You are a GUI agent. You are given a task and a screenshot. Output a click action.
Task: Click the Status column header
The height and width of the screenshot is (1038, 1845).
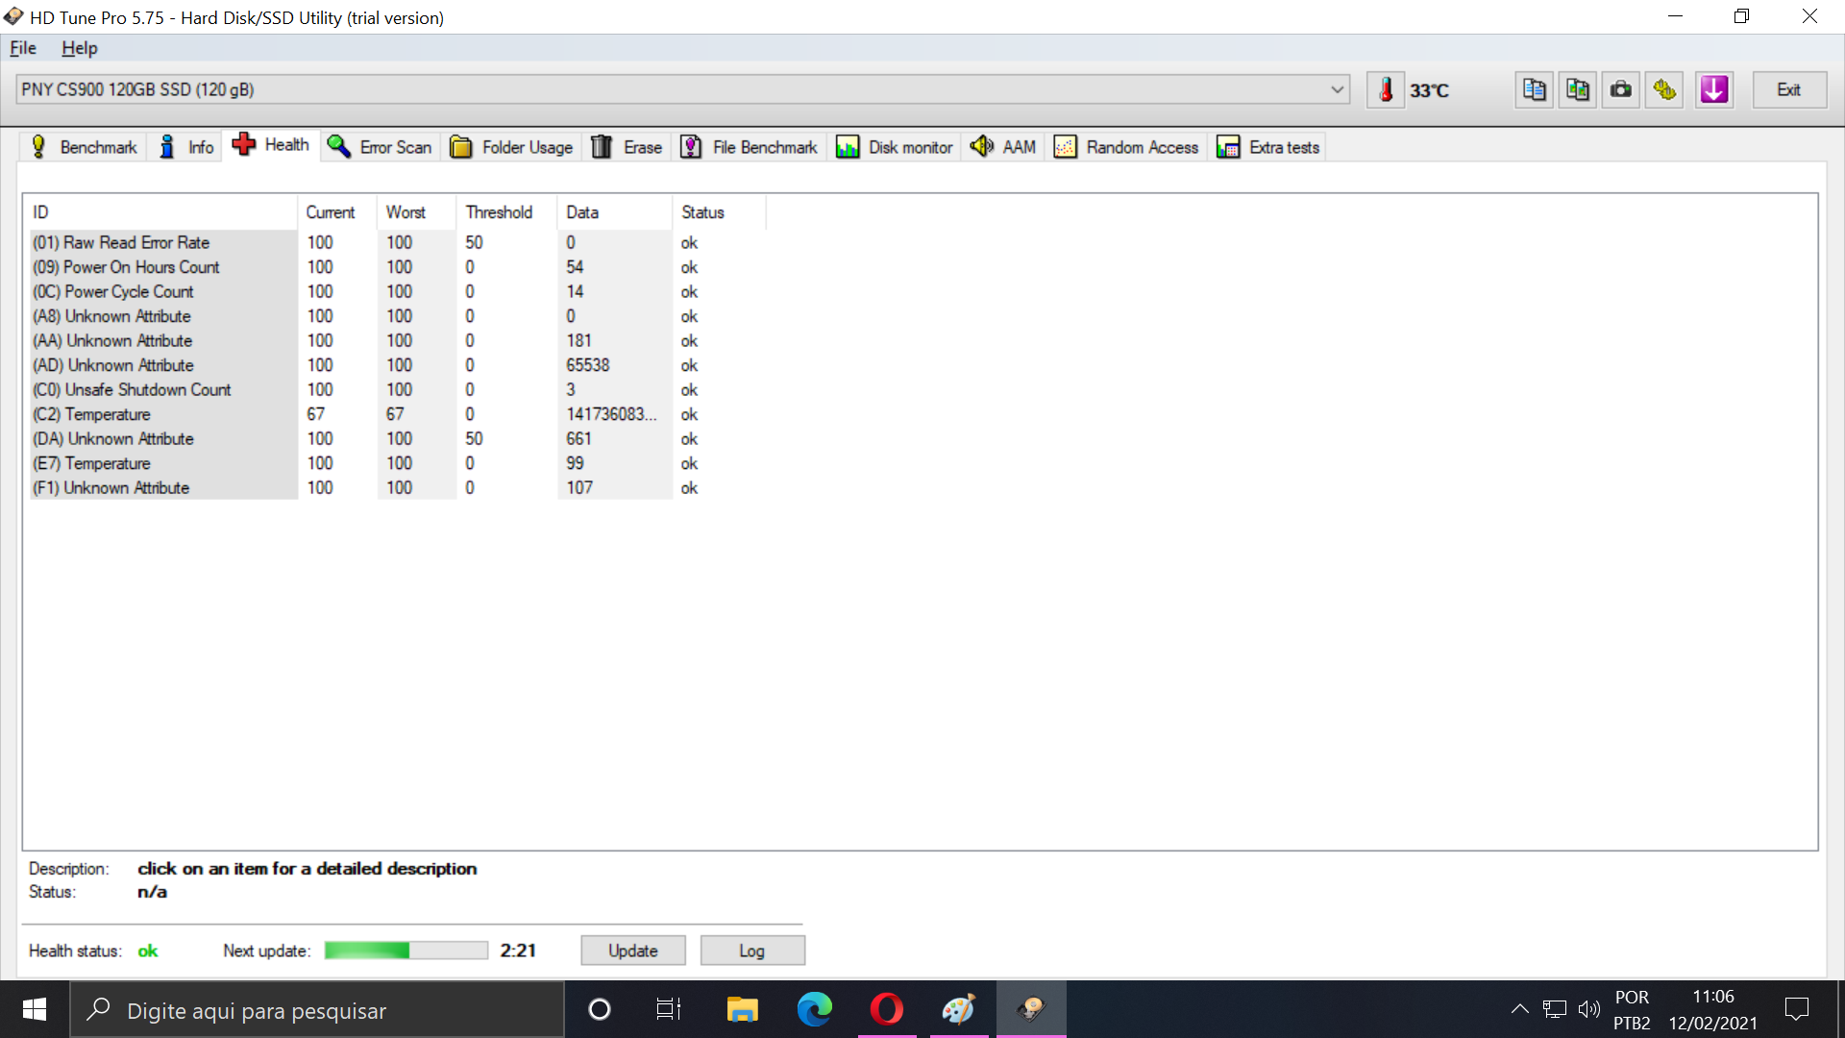point(719,212)
